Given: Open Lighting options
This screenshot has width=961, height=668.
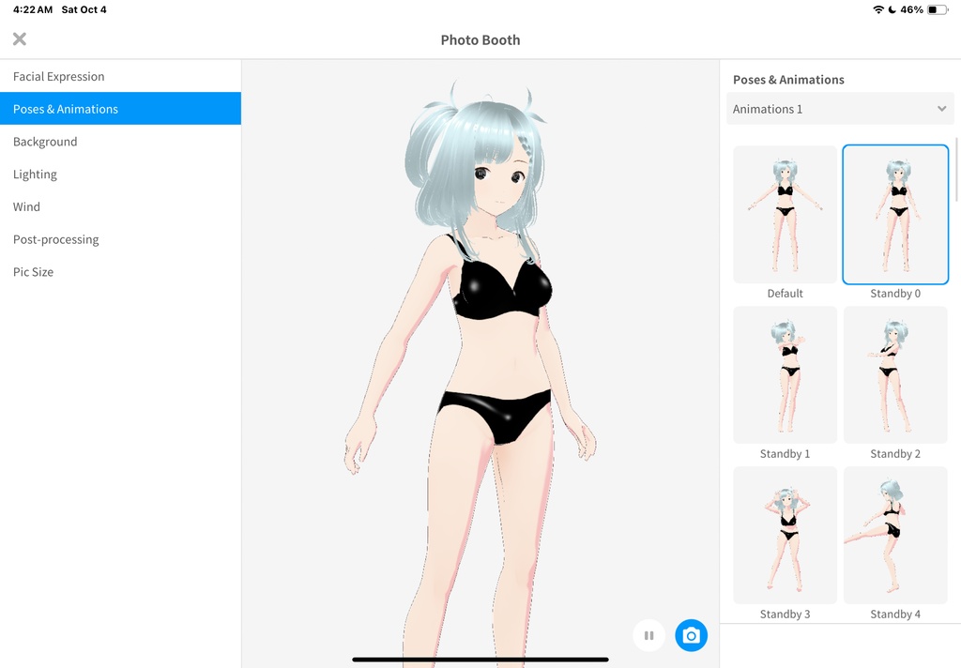Looking at the screenshot, I should 35,174.
